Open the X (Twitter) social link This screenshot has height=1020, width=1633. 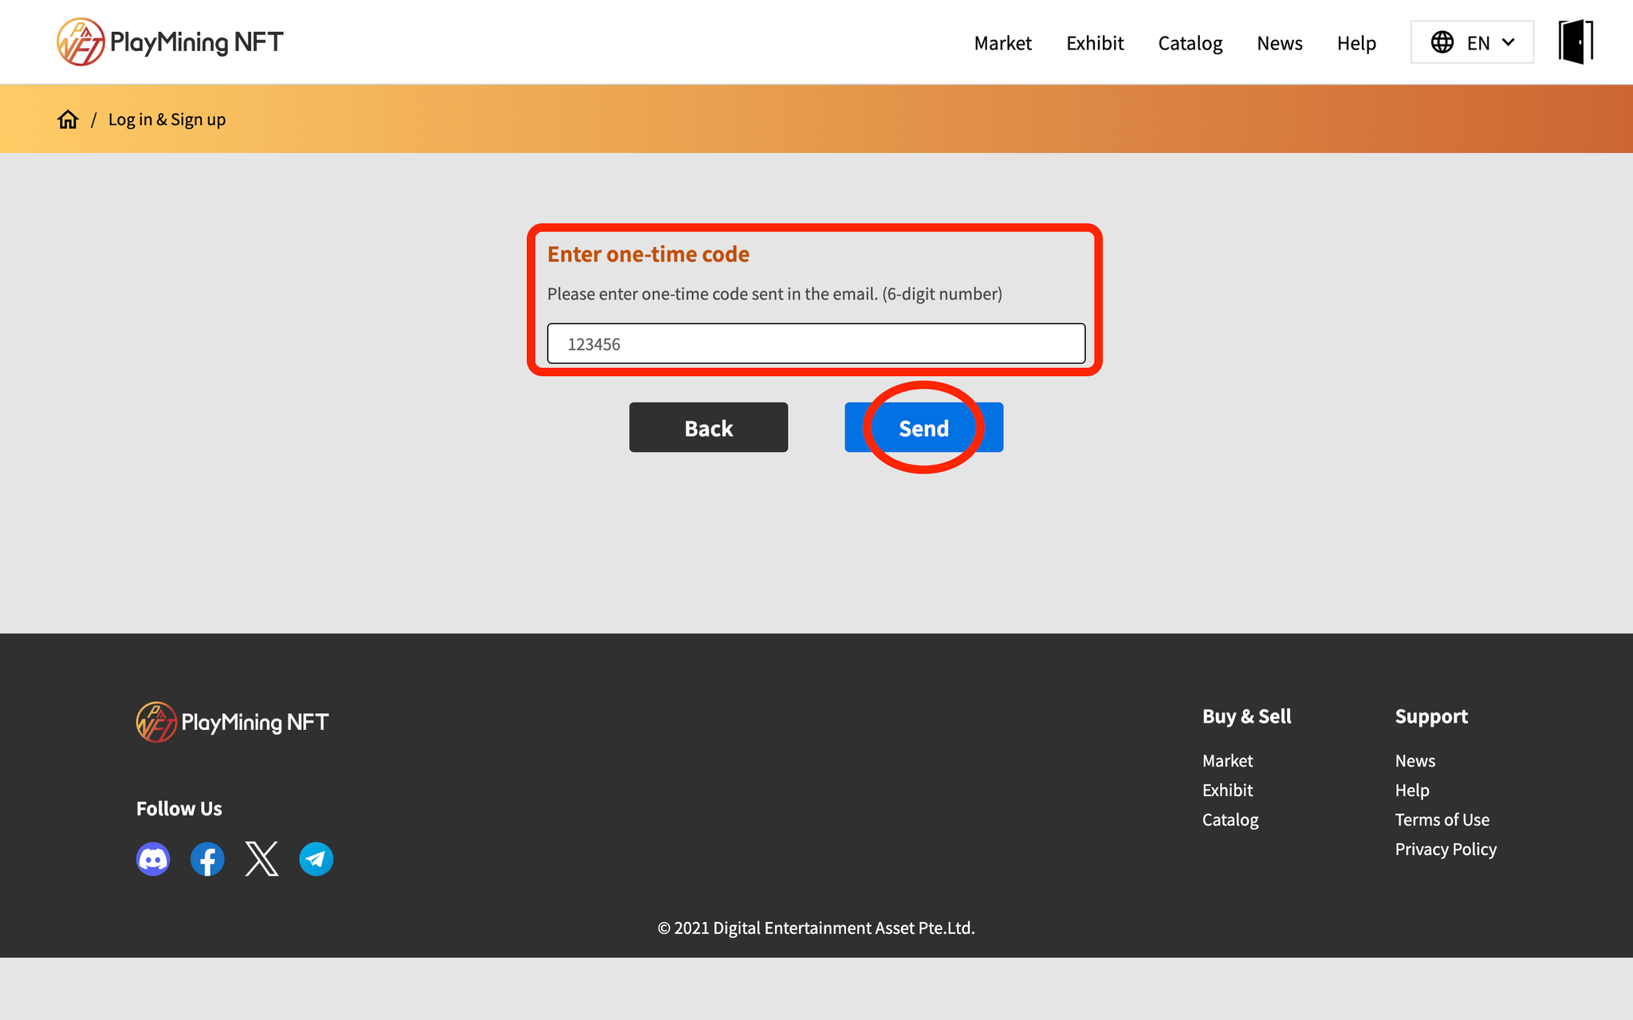pos(262,859)
